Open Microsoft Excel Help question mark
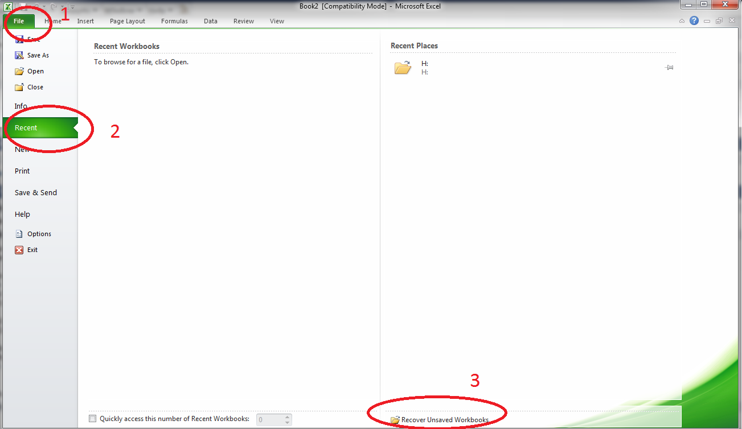Viewport: 742px width, 429px height. click(694, 21)
